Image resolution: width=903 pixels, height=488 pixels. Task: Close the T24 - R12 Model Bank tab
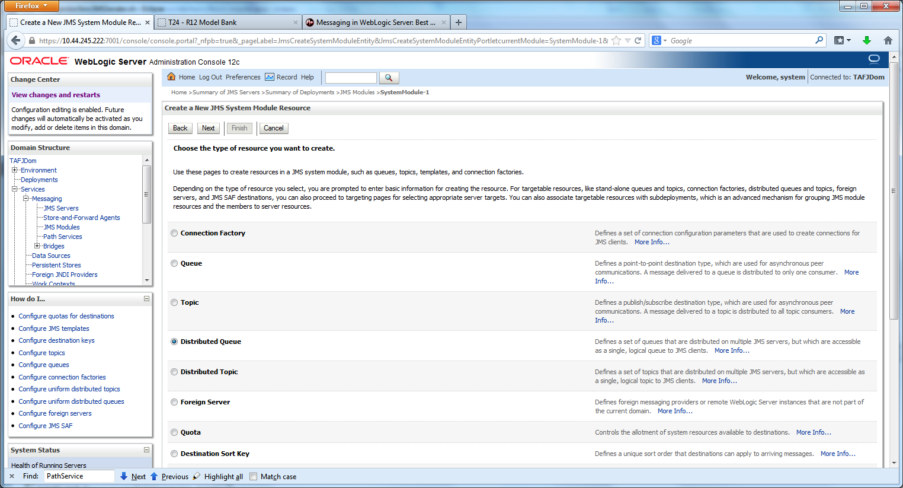click(x=296, y=23)
